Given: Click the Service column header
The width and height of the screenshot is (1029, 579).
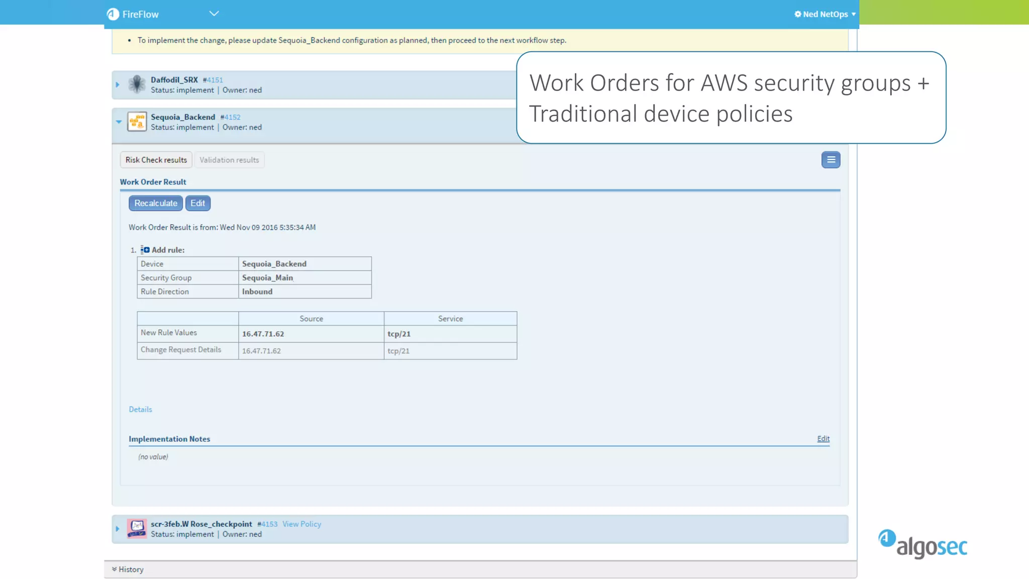Looking at the screenshot, I should click(x=451, y=319).
